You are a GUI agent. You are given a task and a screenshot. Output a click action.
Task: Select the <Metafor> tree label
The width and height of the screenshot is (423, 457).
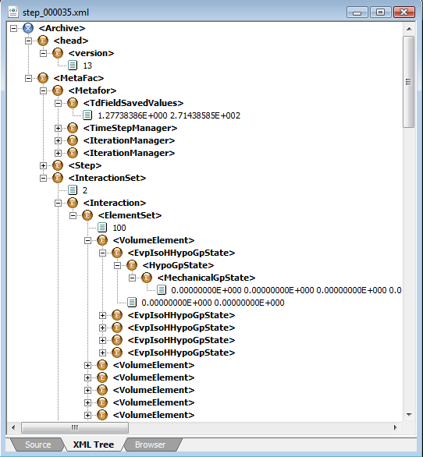pos(92,90)
